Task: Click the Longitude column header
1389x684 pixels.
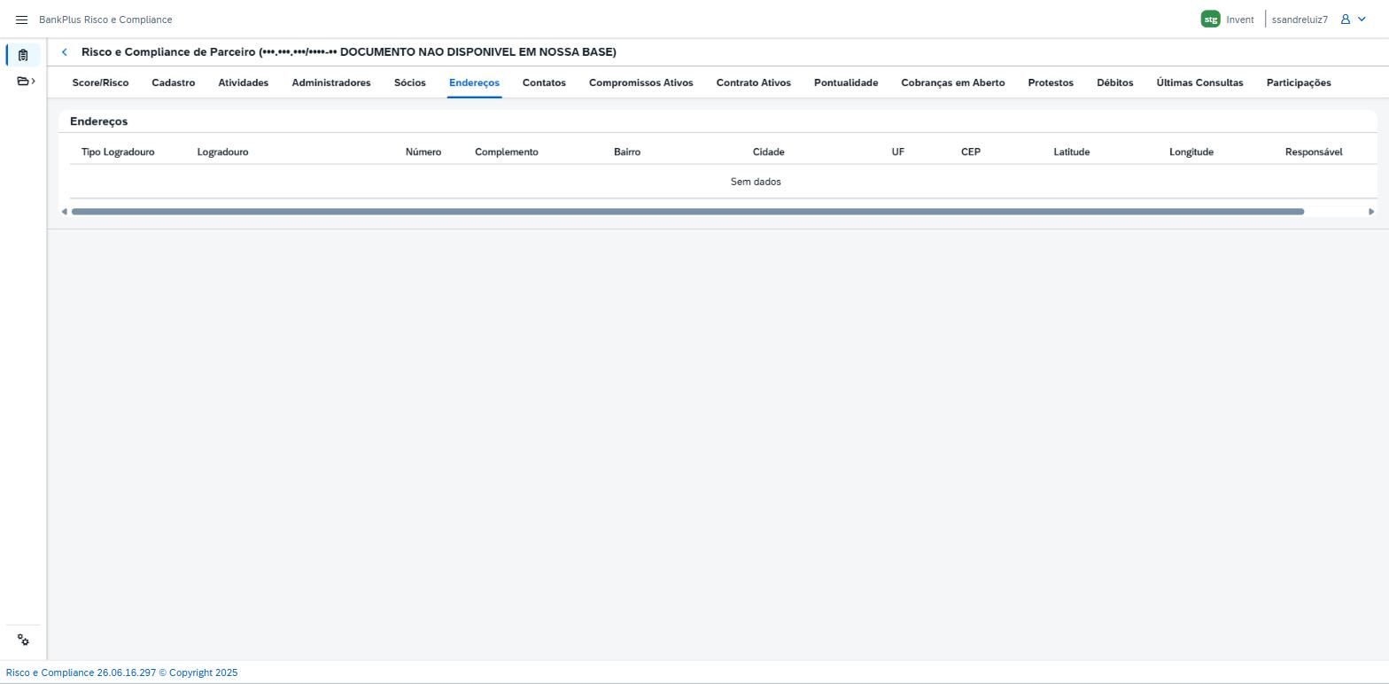Action: point(1191,152)
